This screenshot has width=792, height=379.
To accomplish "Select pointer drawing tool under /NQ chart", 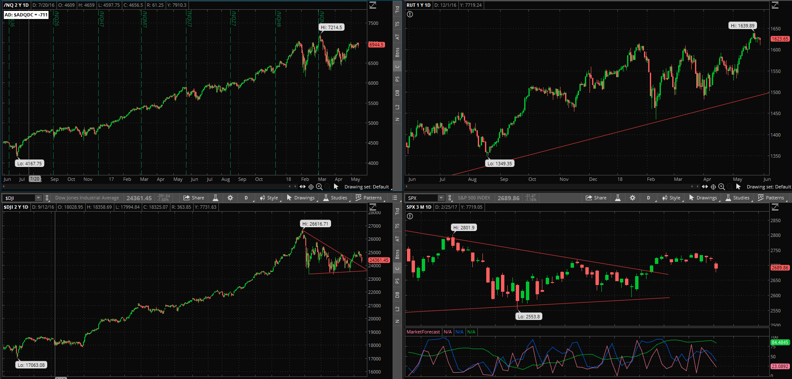I will [336, 186].
